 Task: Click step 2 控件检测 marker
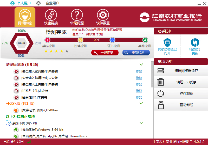click(80, 40)
